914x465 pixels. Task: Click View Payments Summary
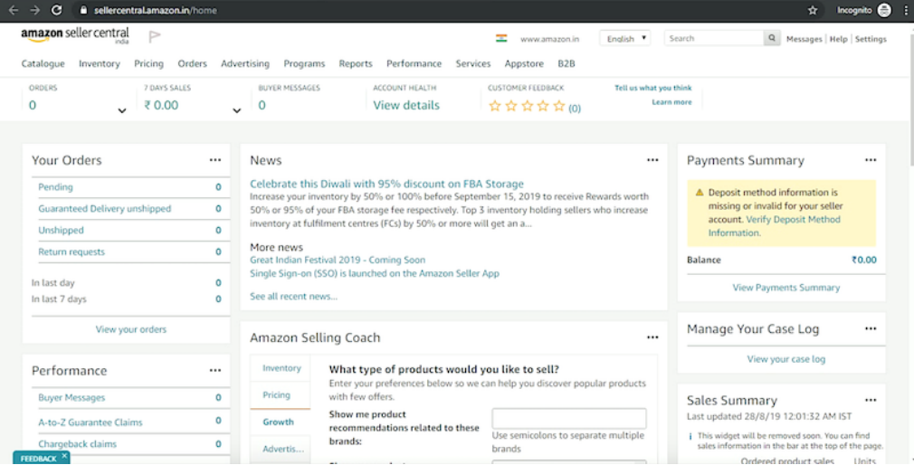(x=785, y=288)
